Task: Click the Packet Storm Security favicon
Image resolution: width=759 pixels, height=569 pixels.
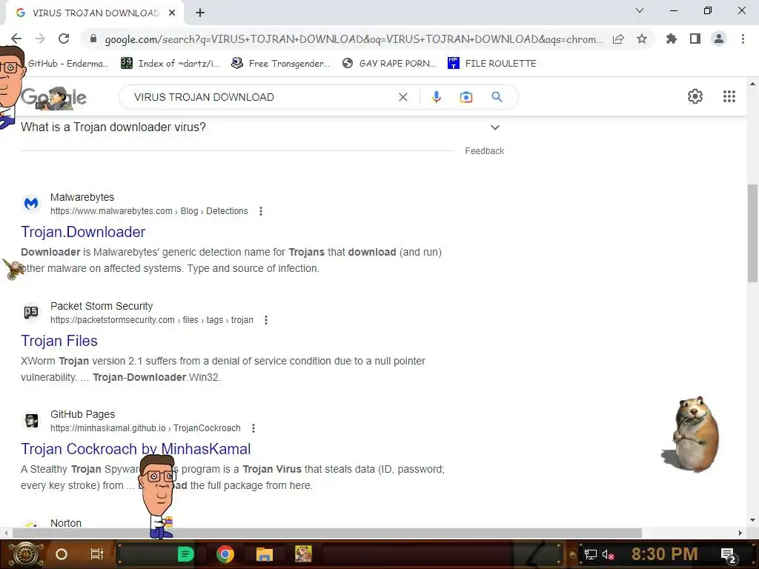Action: 31,313
